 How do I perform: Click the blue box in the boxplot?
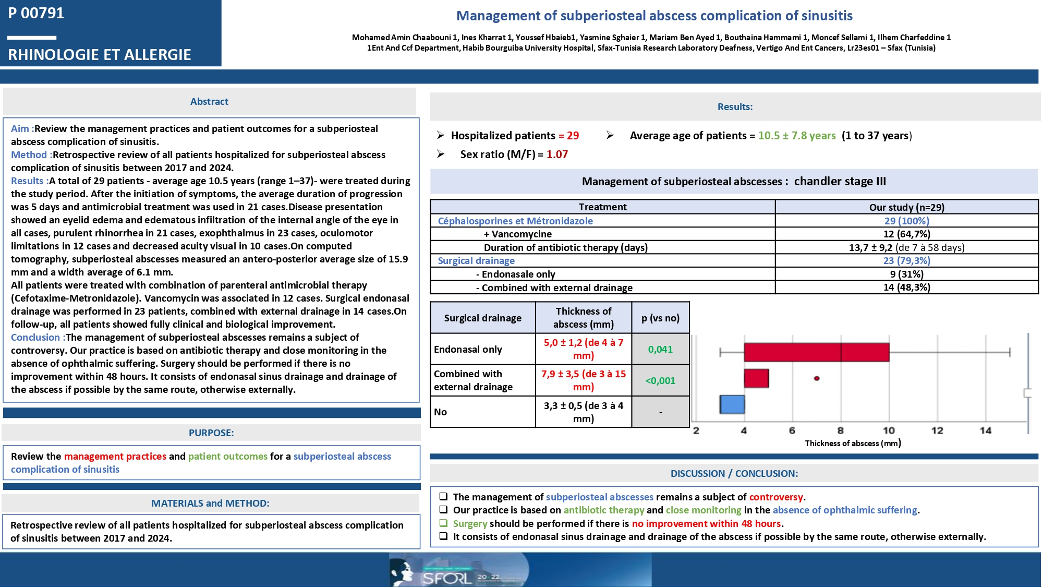tap(732, 404)
